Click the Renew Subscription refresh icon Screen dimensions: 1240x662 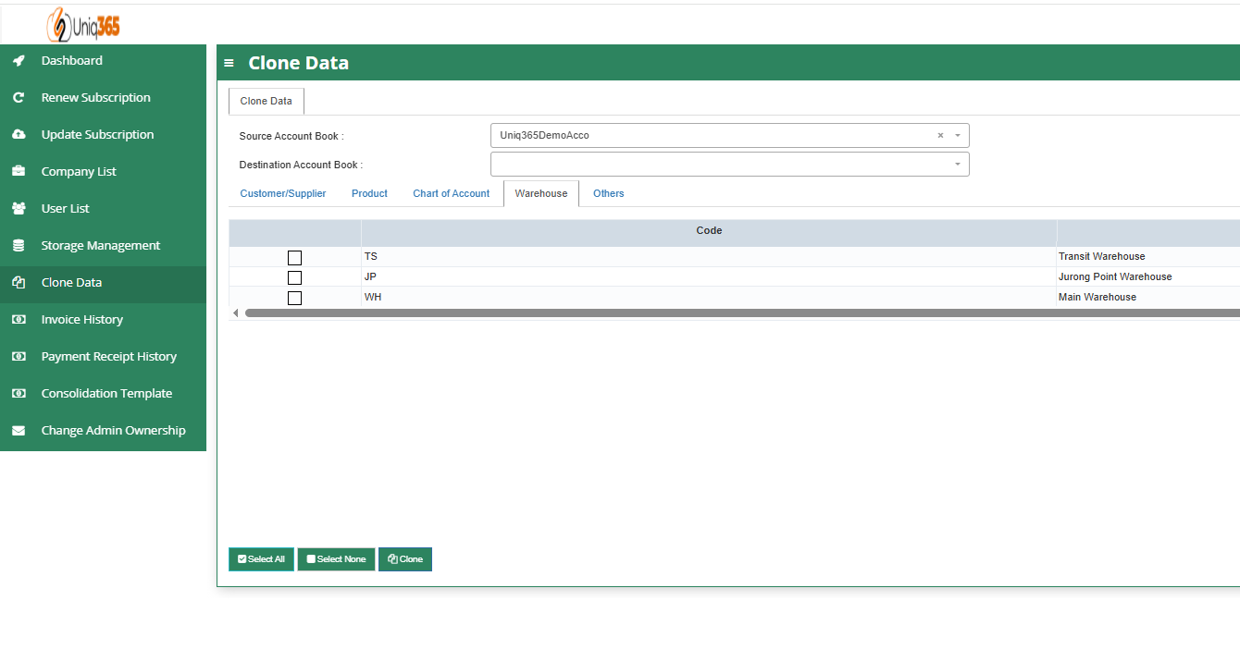19,98
